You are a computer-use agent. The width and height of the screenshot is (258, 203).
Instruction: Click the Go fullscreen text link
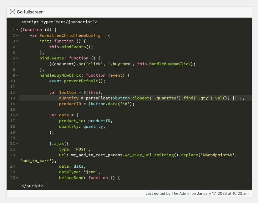click(30, 12)
